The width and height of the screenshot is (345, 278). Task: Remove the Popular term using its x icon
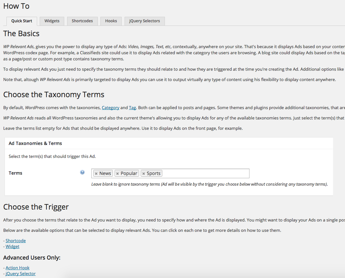118,173
